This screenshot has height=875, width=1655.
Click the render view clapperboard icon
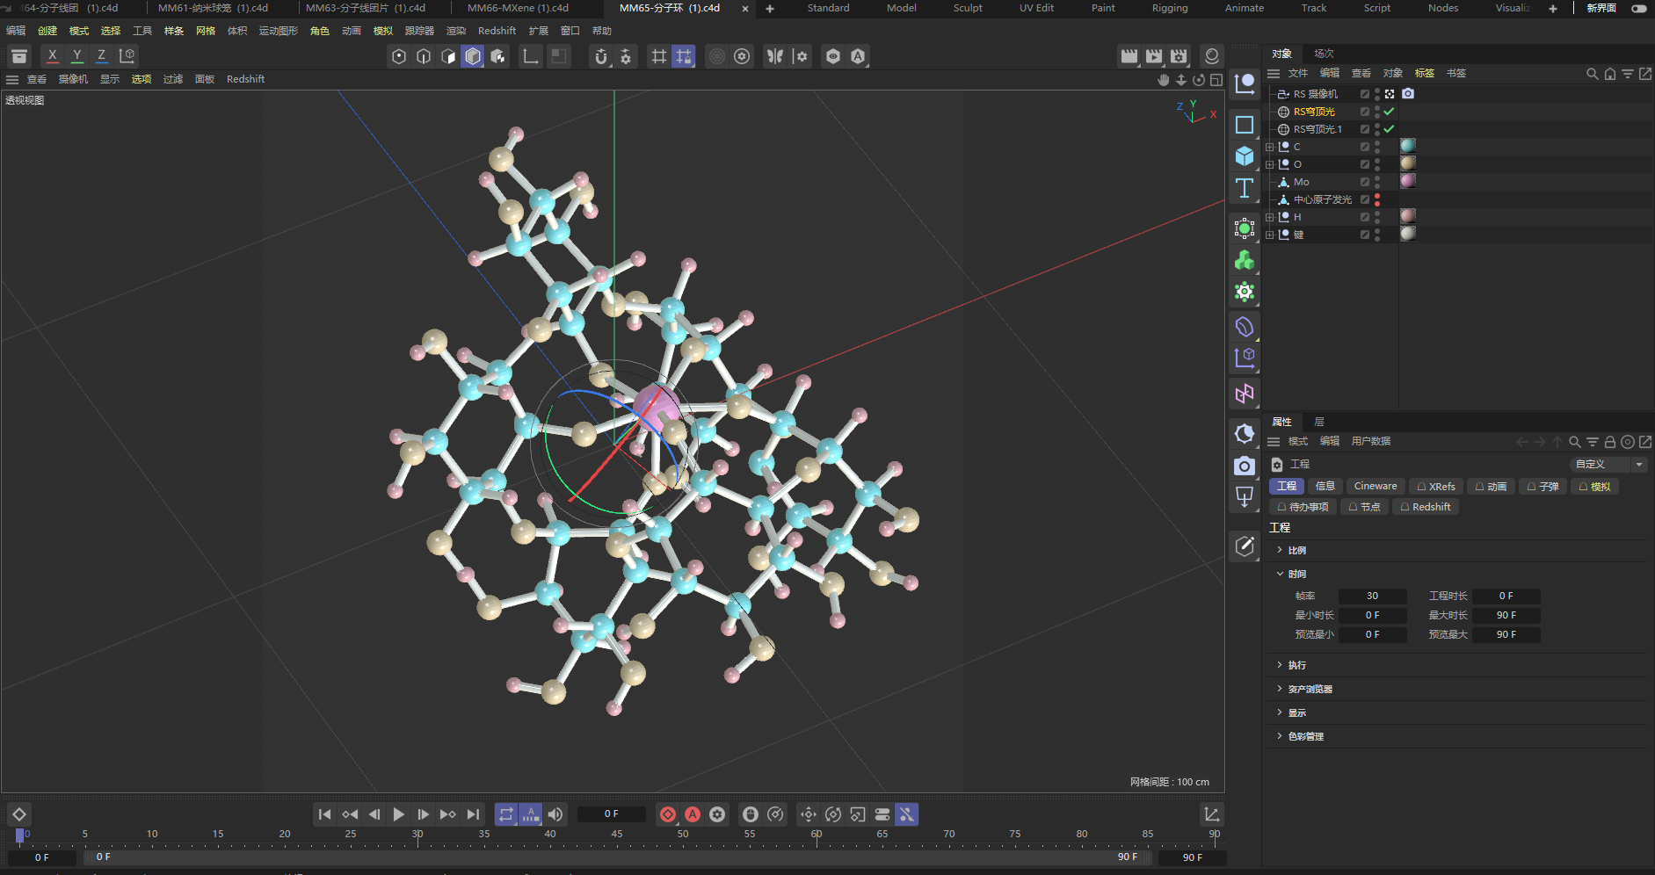point(1129,56)
